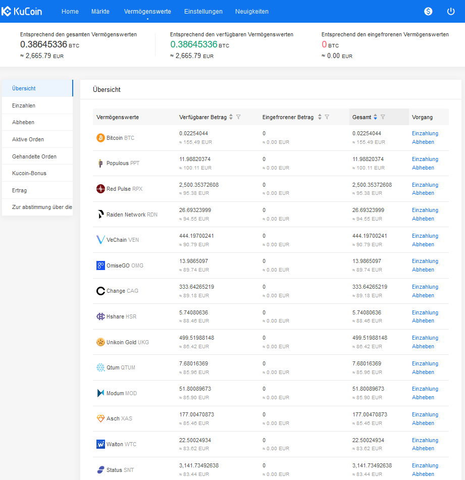This screenshot has width=465, height=480.
Task: Click the Qtum coin icon
Action: (x=100, y=367)
